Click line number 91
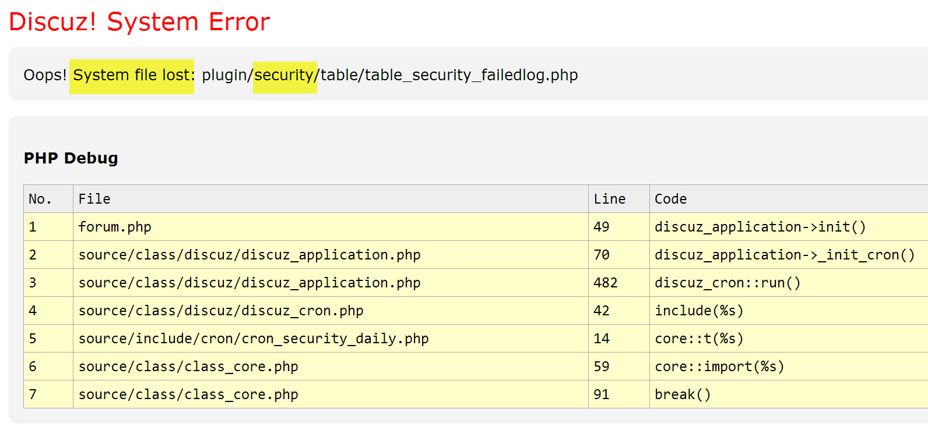The width and height of the screenshot is (928, 434). [x=602, y=394]
